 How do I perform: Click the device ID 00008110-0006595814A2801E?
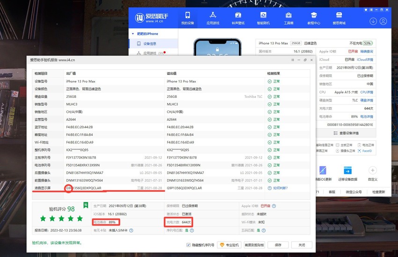(x=350, y=125)
